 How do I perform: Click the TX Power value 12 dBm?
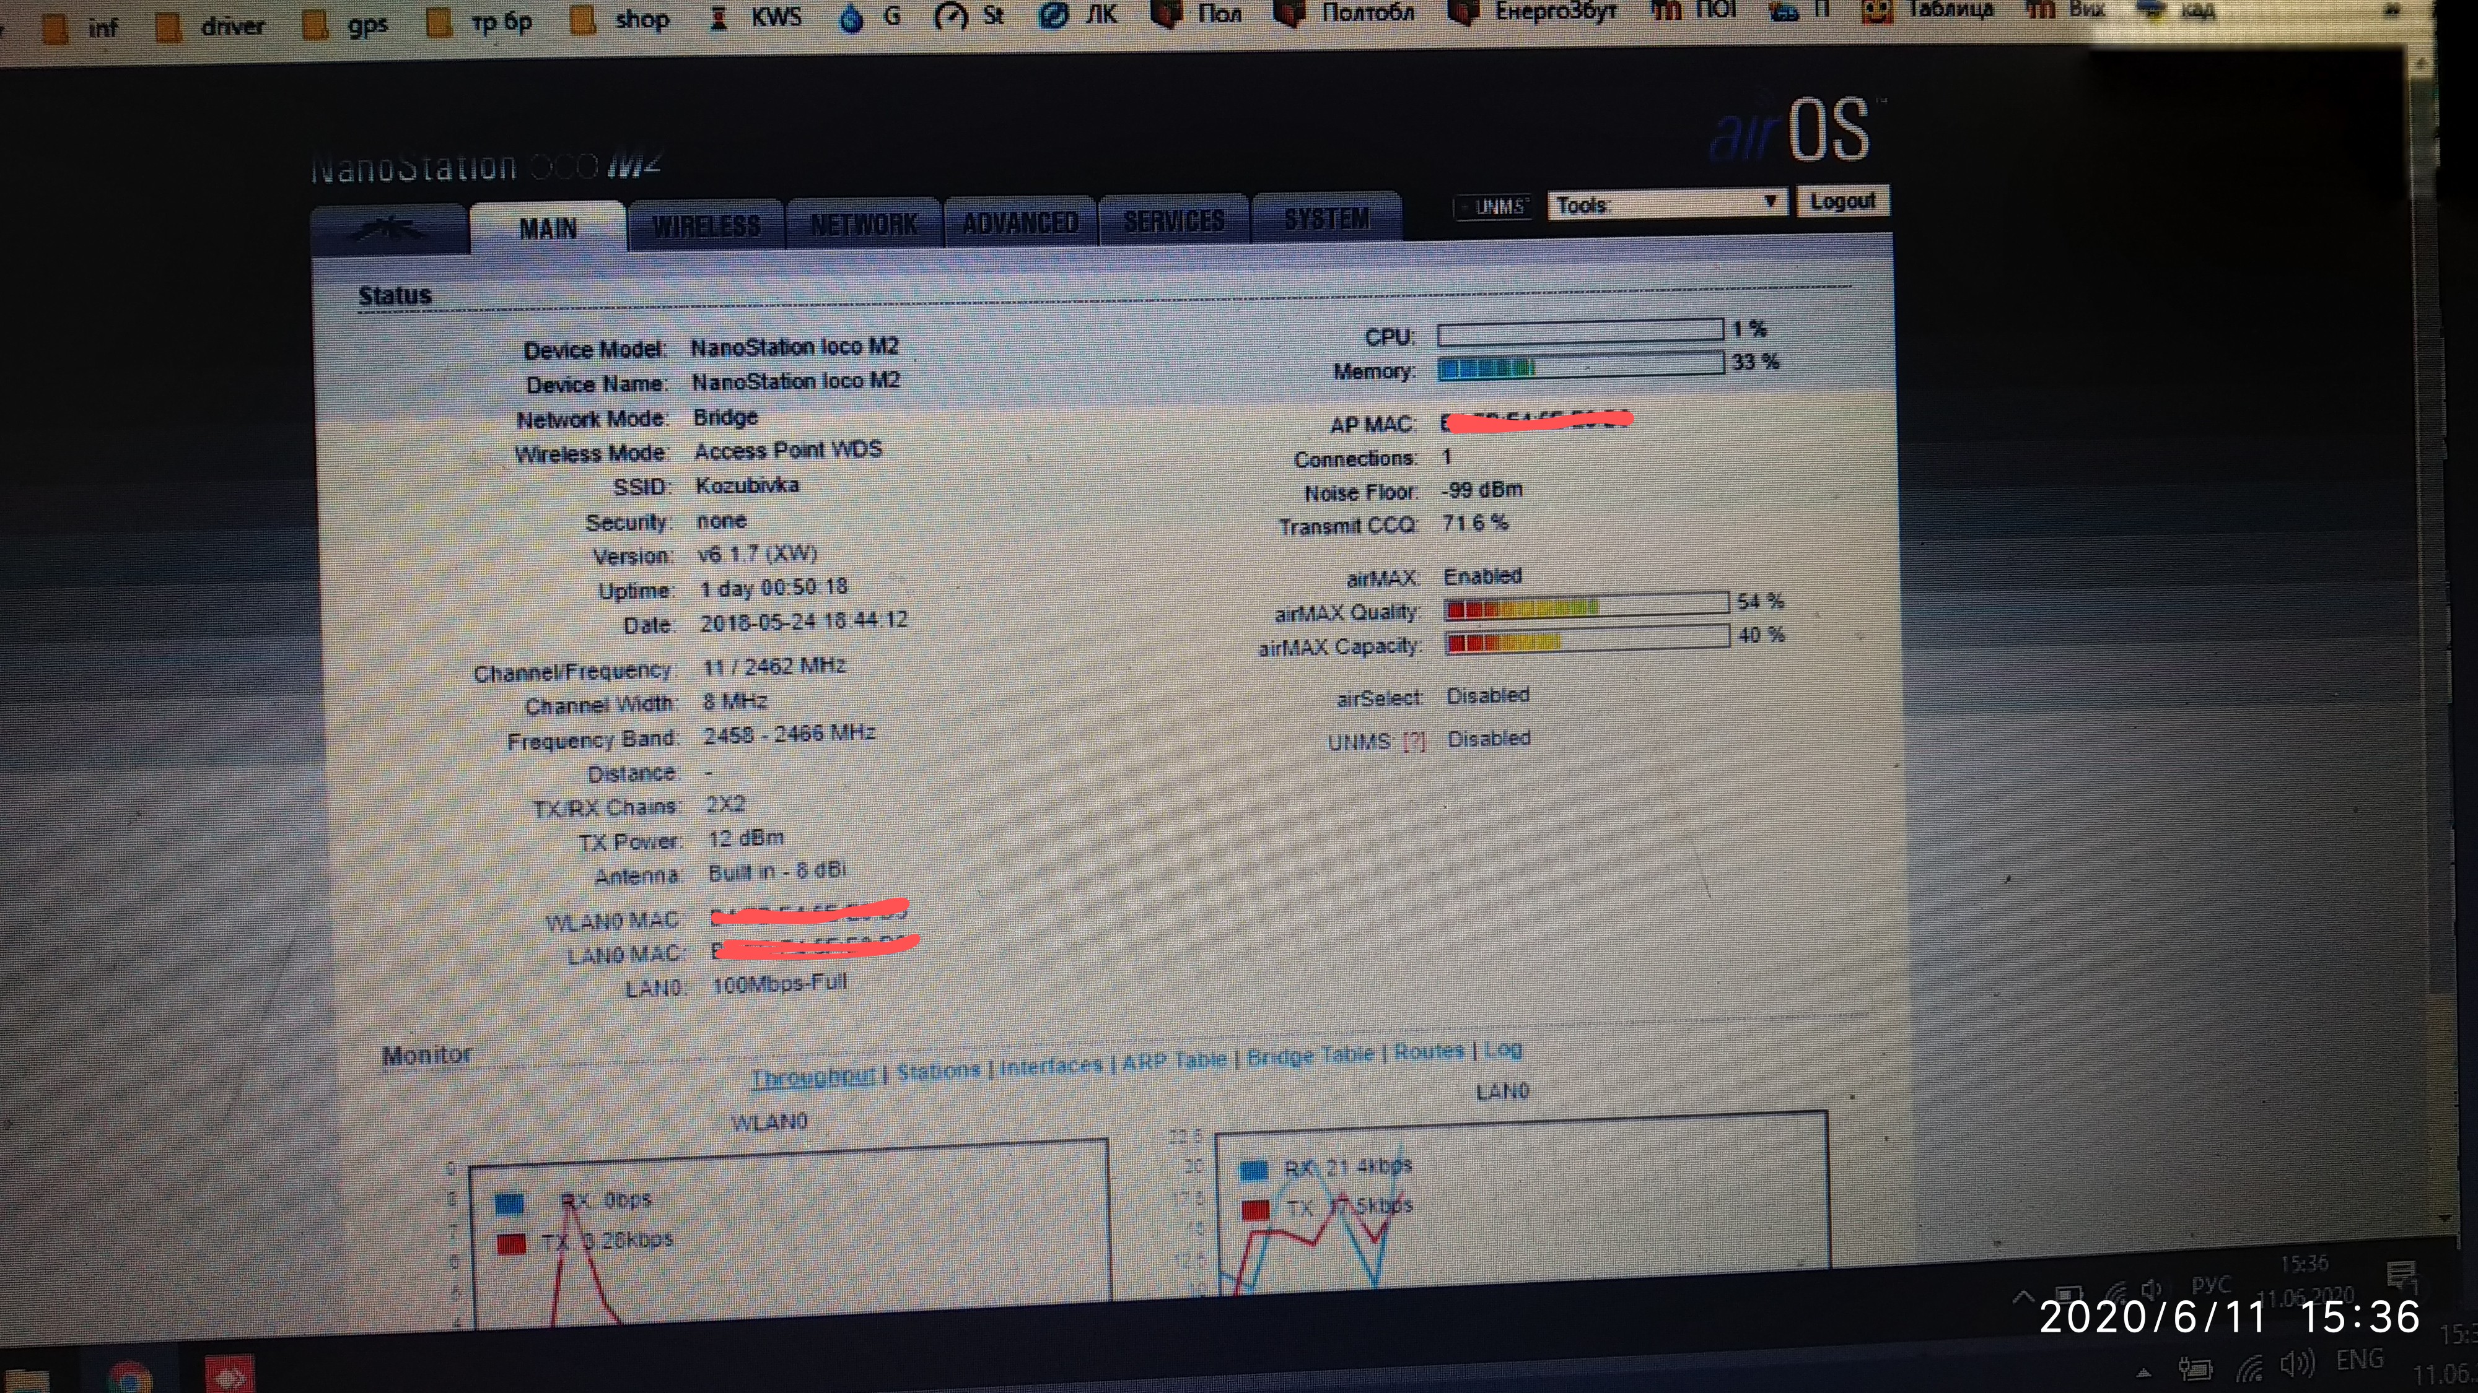tap(745, 838)
